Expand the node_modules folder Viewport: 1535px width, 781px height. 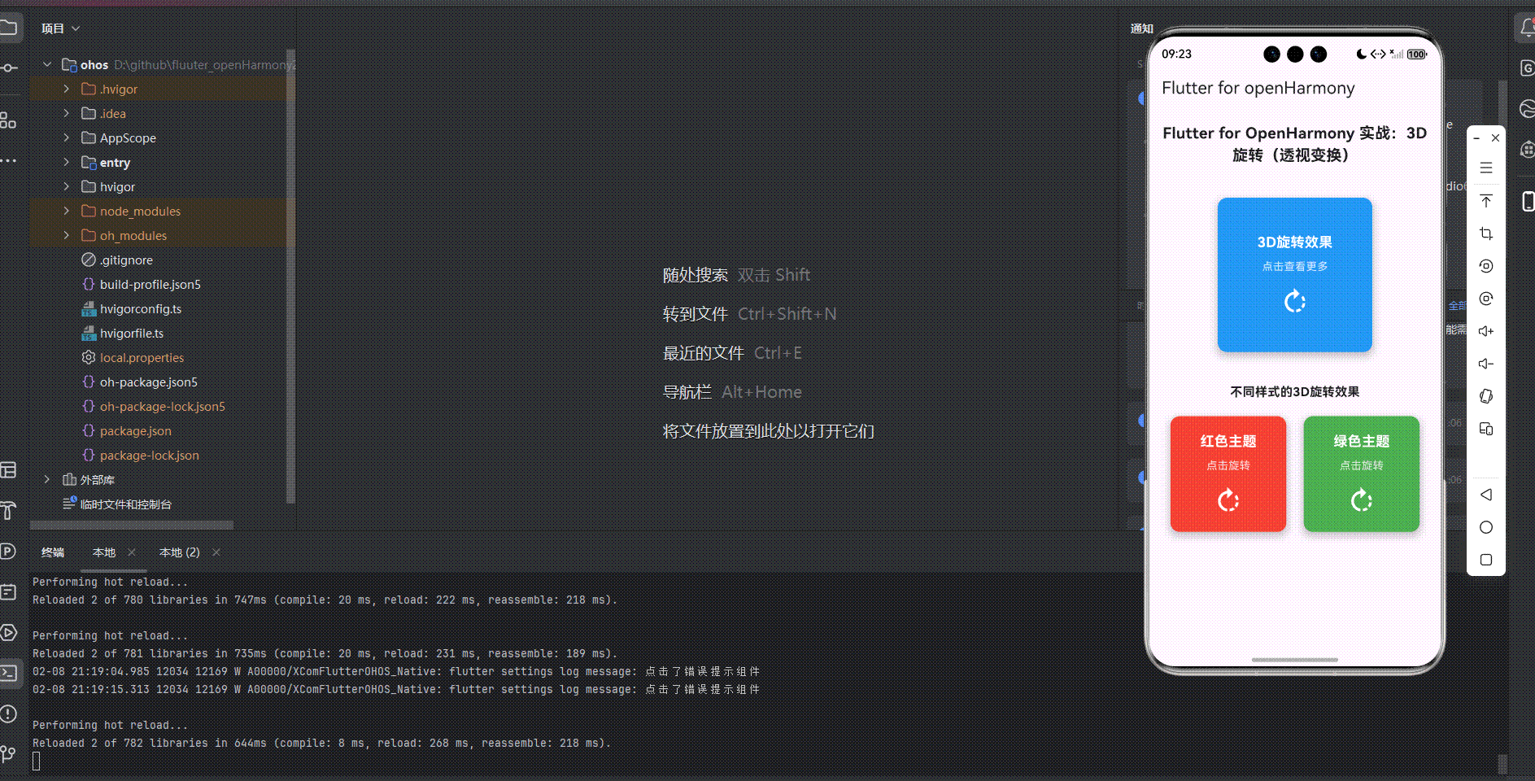coord(67,211)
